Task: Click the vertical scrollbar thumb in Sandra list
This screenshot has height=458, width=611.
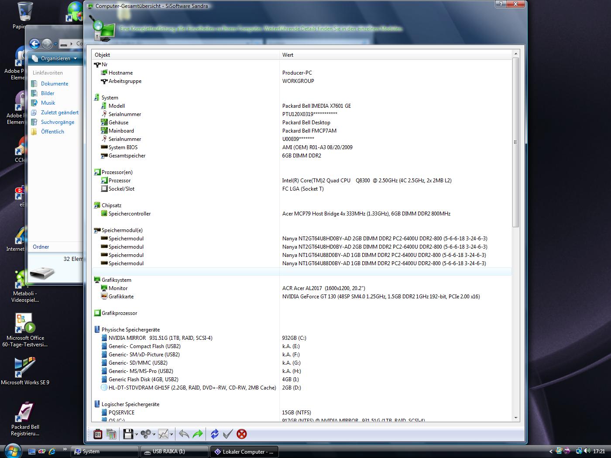Action: 515,142
